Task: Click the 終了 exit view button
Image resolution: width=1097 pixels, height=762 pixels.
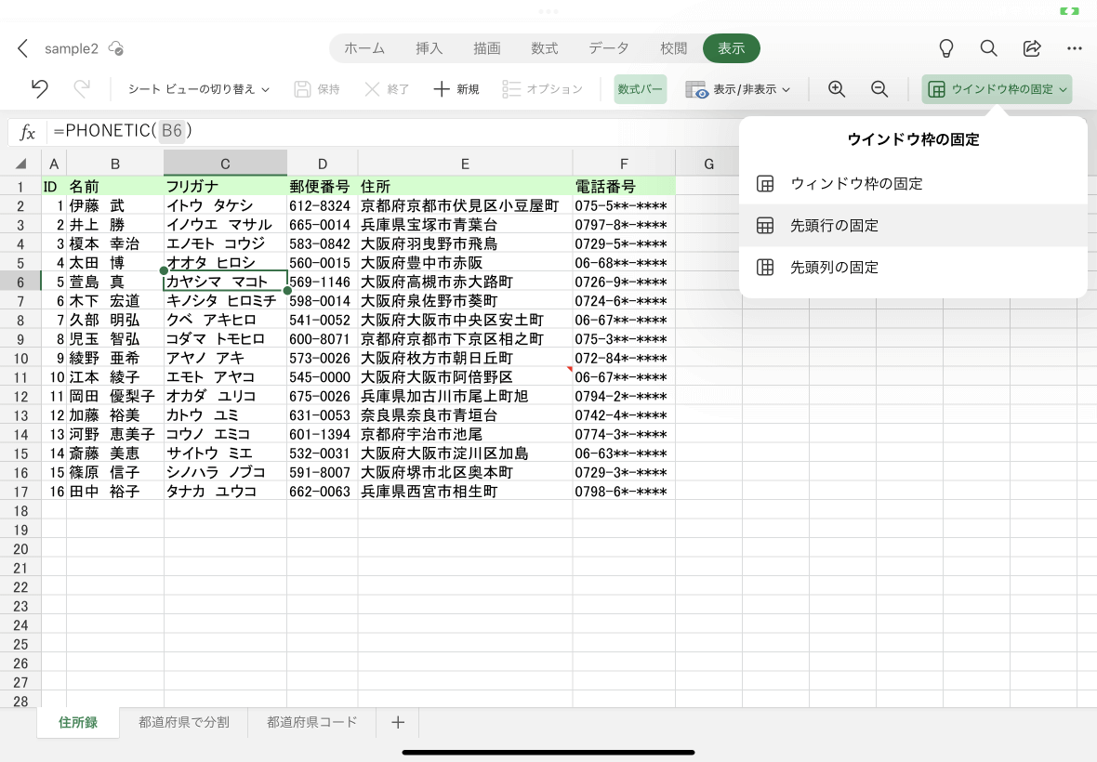Action: tap(387, 89)
